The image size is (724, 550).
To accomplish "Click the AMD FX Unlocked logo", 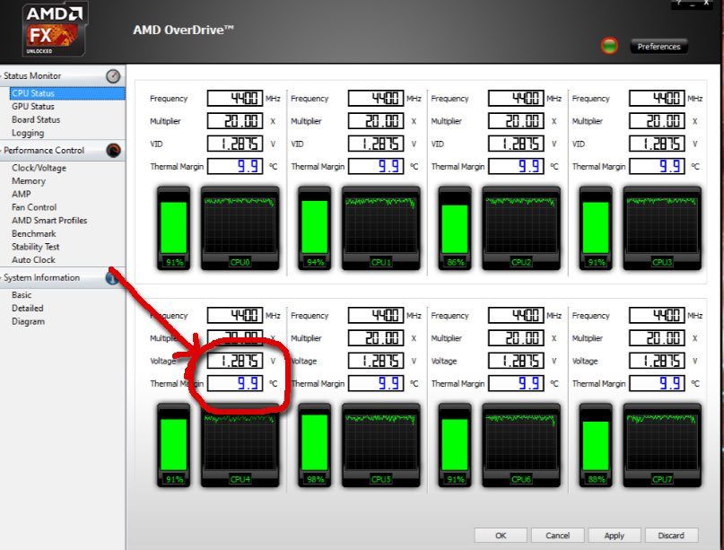I will [x=55, y=30].
